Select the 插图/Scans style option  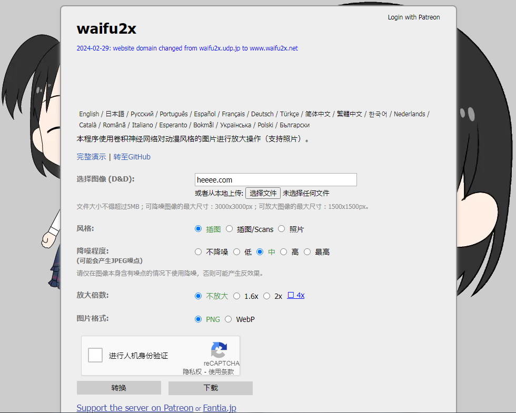230,229
